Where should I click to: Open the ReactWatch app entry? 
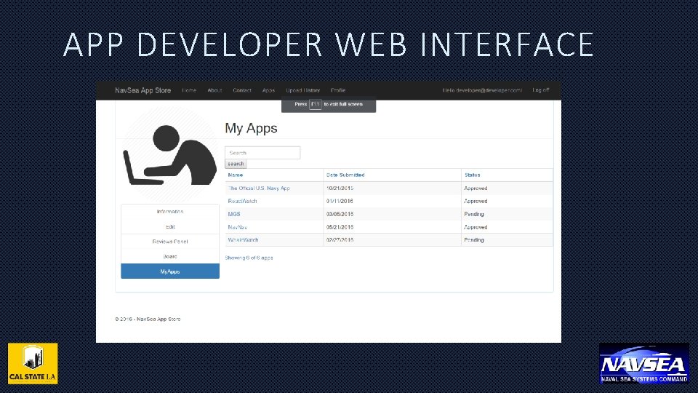tap(242, 201)
